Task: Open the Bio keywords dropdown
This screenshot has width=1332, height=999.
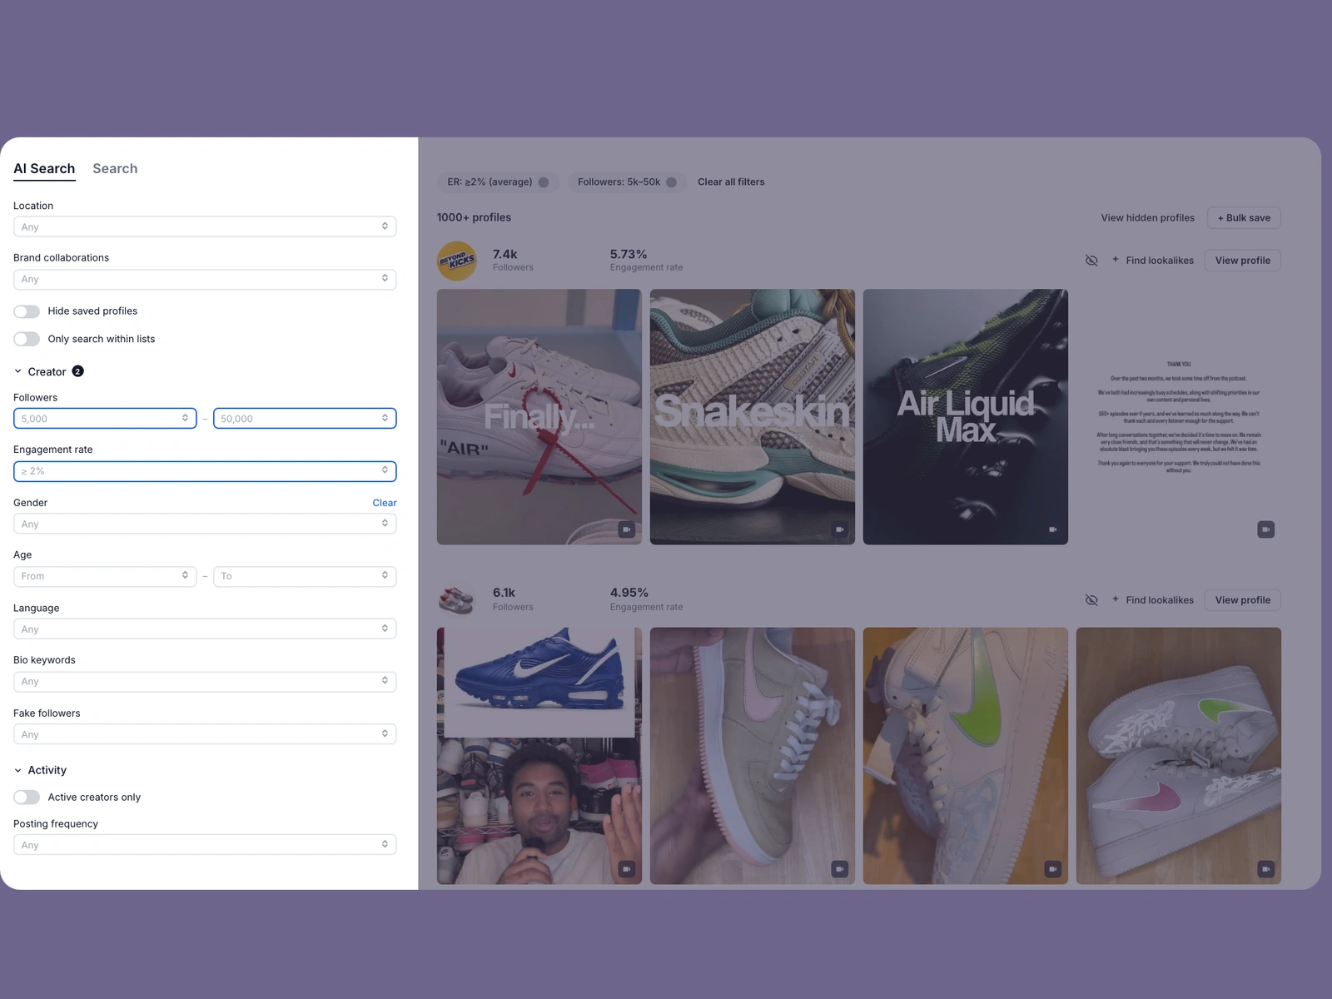Action: point(205,681)
